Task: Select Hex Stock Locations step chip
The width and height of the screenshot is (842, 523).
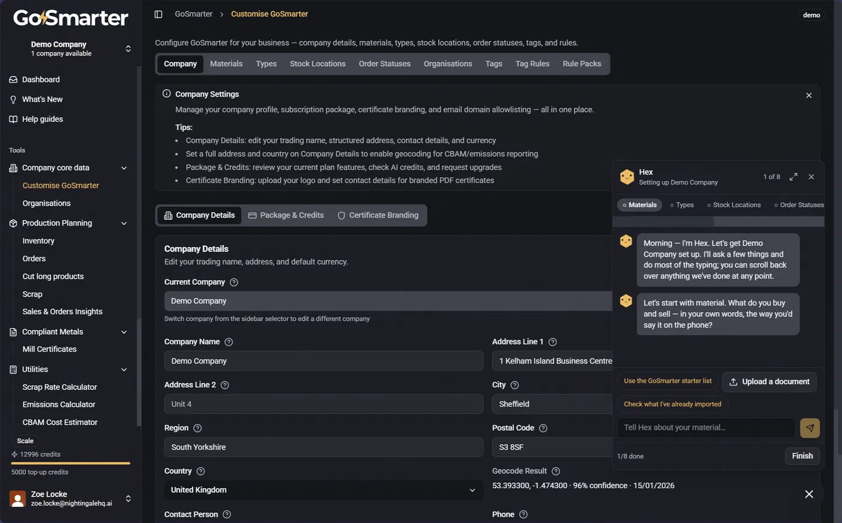Action: point(734,205)
